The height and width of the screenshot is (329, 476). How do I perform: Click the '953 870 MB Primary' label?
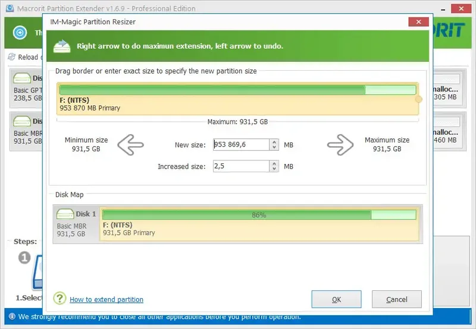point(90,108)
